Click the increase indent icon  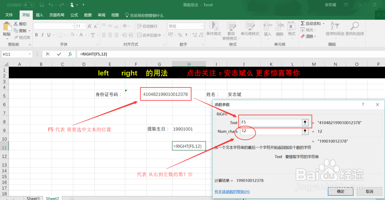click(x=131, y=35)
